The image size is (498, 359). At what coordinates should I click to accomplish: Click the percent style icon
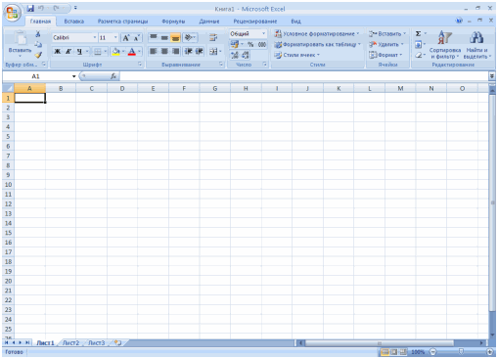250,45
